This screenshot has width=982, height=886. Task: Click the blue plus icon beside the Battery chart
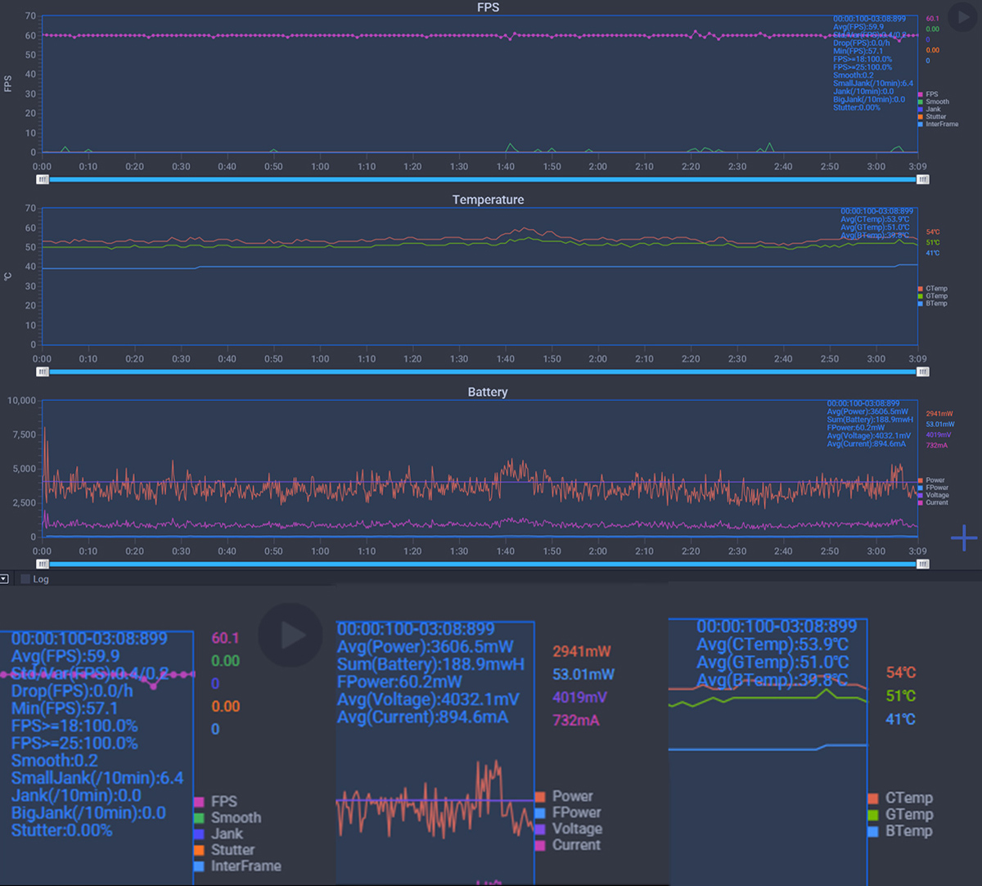tap(964, 537)
